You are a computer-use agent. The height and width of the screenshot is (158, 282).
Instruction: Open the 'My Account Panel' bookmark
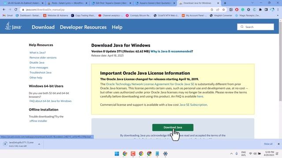pyautogui.click(x=194, y=16)
